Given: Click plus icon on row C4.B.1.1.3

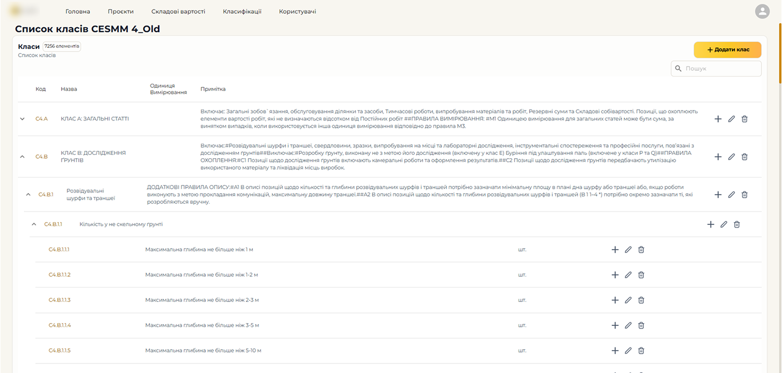Looking at the screenshot, I should click(x=615, y=300).
